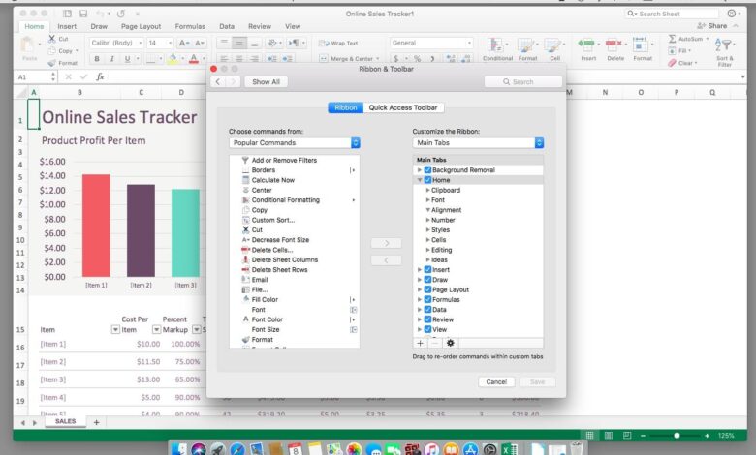The width and height of the screenshot is (756, 455).
Task: Click the back arrow in dialog toolbar
Action: coord(218,82)
